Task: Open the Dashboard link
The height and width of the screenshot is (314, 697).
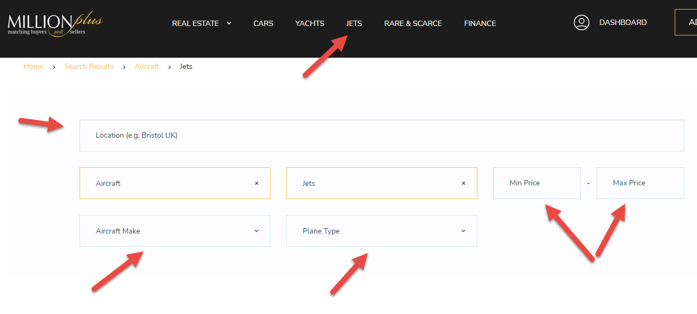Action: point(623,23)
